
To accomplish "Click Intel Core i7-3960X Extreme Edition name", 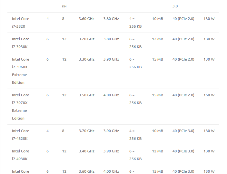I will coord(20,71).
